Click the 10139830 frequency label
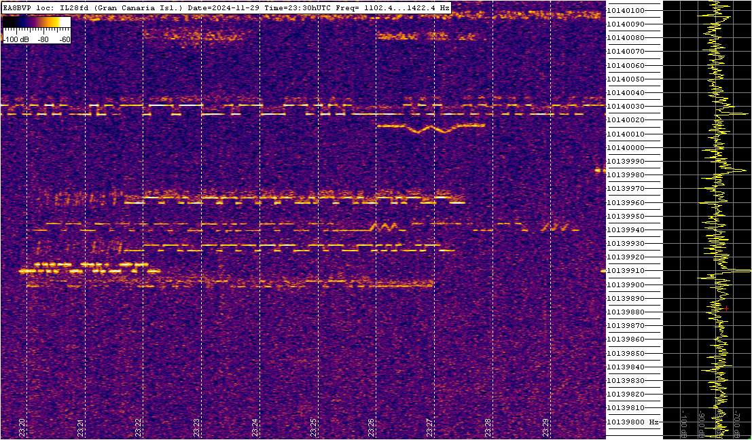752x440 pixels. pyautogui.click(x=626, y=380)
